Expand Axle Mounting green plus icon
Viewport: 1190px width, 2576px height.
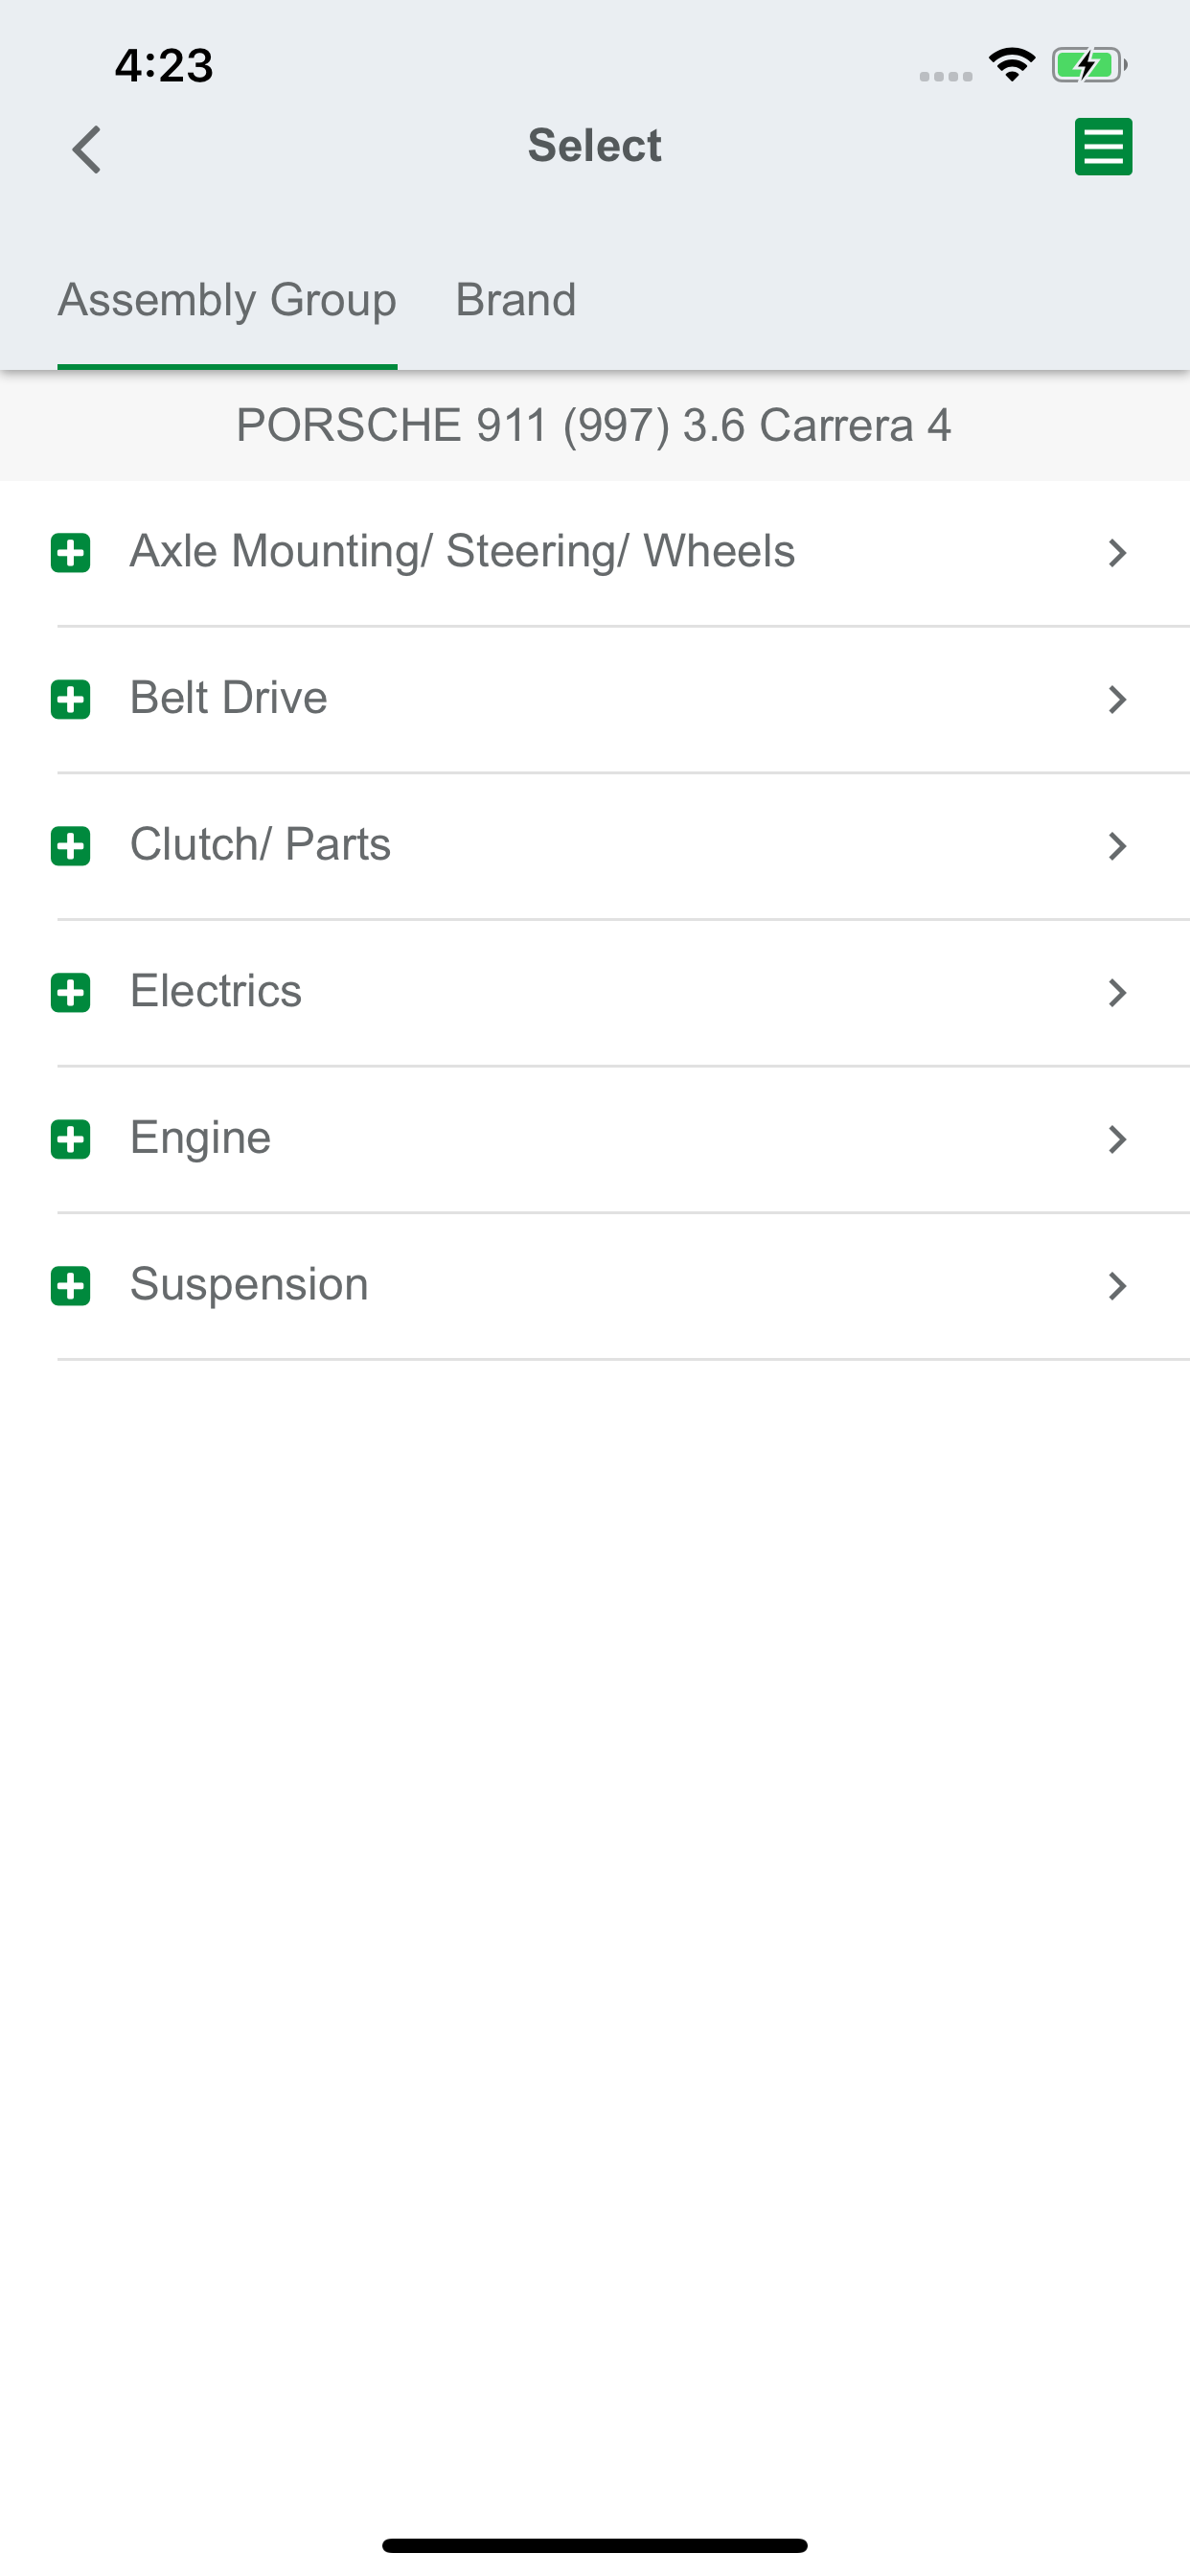tap(70, 553)
